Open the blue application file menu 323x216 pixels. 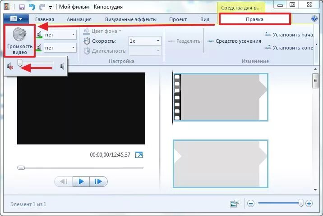16,19
